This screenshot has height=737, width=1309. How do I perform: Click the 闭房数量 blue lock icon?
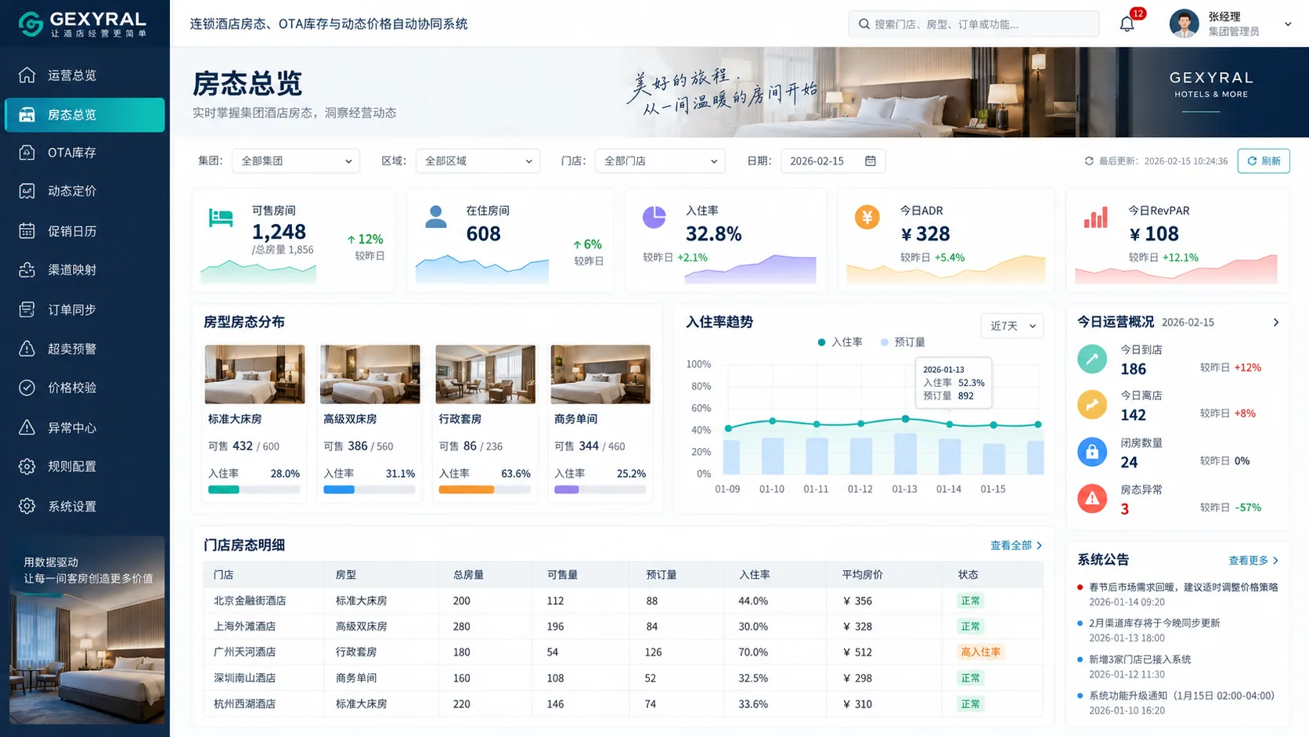[x=1092, y=452]
